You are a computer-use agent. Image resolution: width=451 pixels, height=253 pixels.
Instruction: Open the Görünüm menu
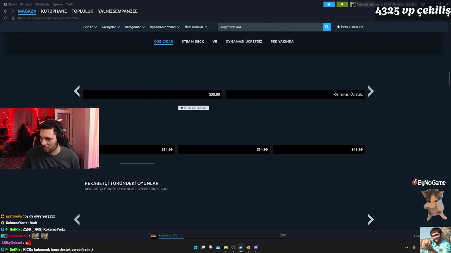coord(26,5)
